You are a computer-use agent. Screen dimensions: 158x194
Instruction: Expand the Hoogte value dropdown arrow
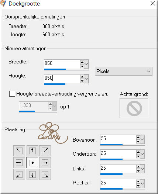coord(86,79)
